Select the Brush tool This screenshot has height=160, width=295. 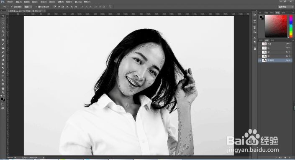click(3, 44)
